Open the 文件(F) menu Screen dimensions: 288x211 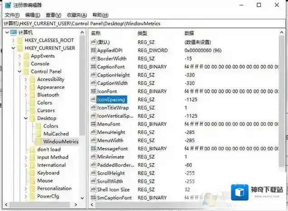tap(12, 15)
